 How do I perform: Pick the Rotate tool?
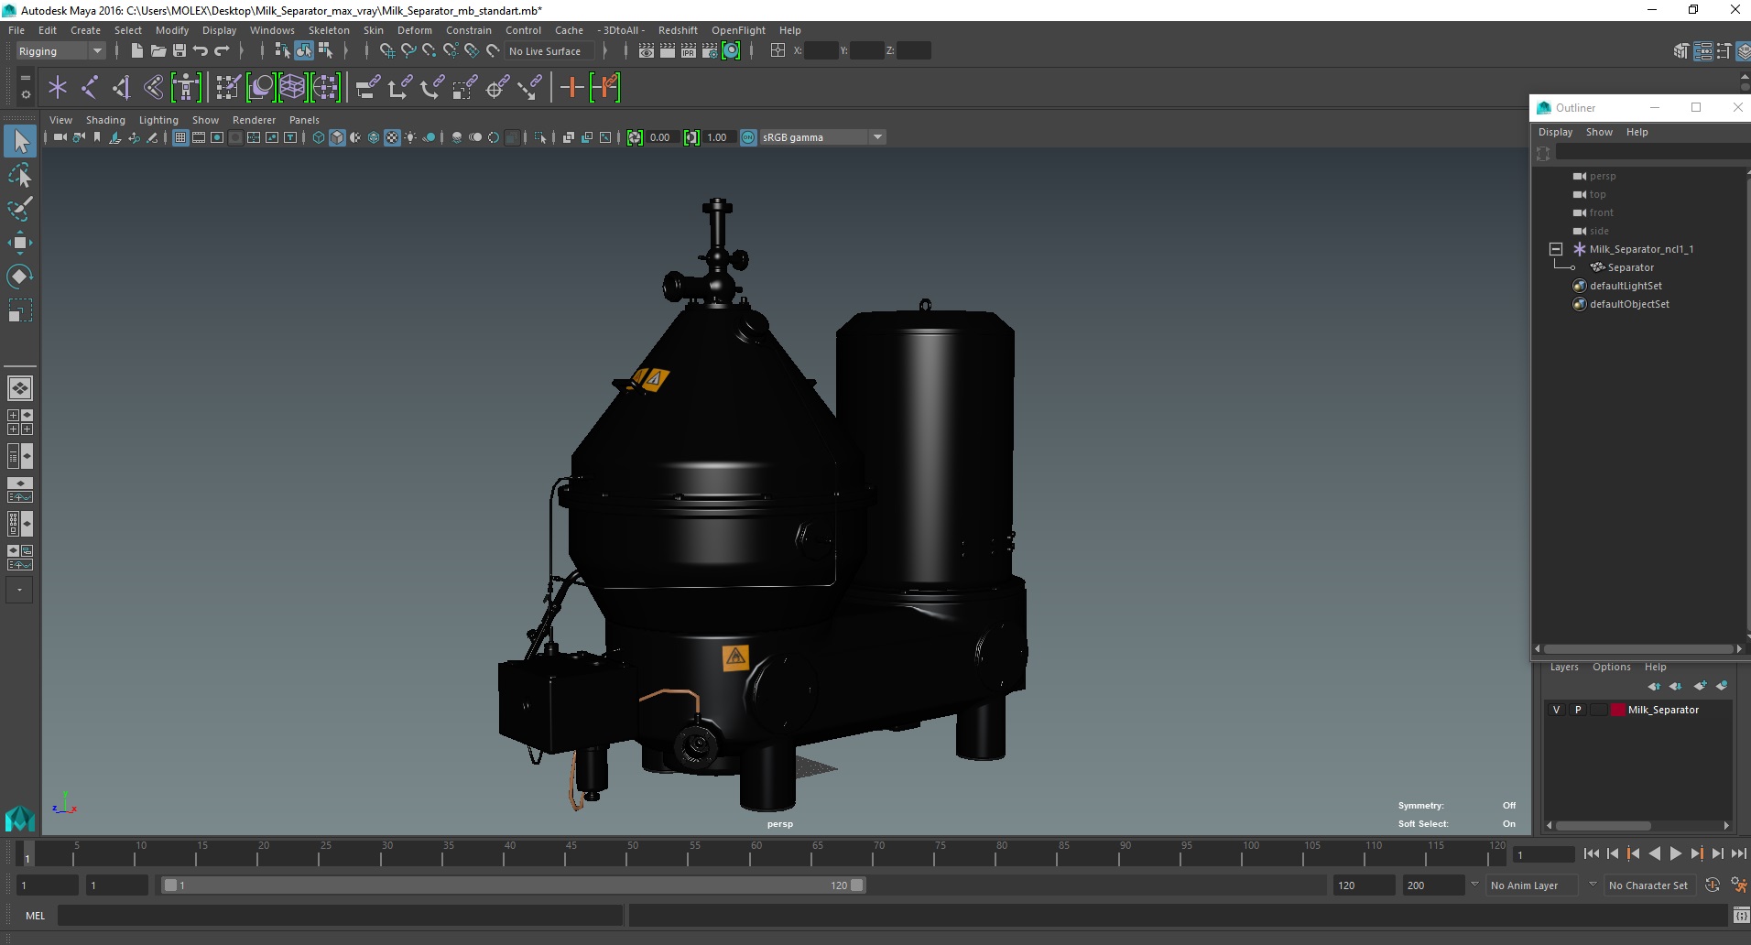coord(20,277)
